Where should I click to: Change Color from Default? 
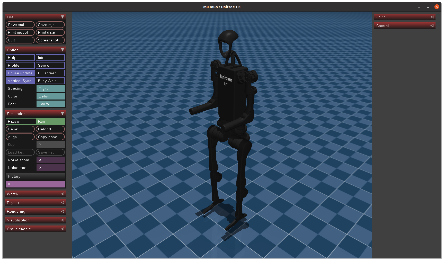click(x=51, y=96)
